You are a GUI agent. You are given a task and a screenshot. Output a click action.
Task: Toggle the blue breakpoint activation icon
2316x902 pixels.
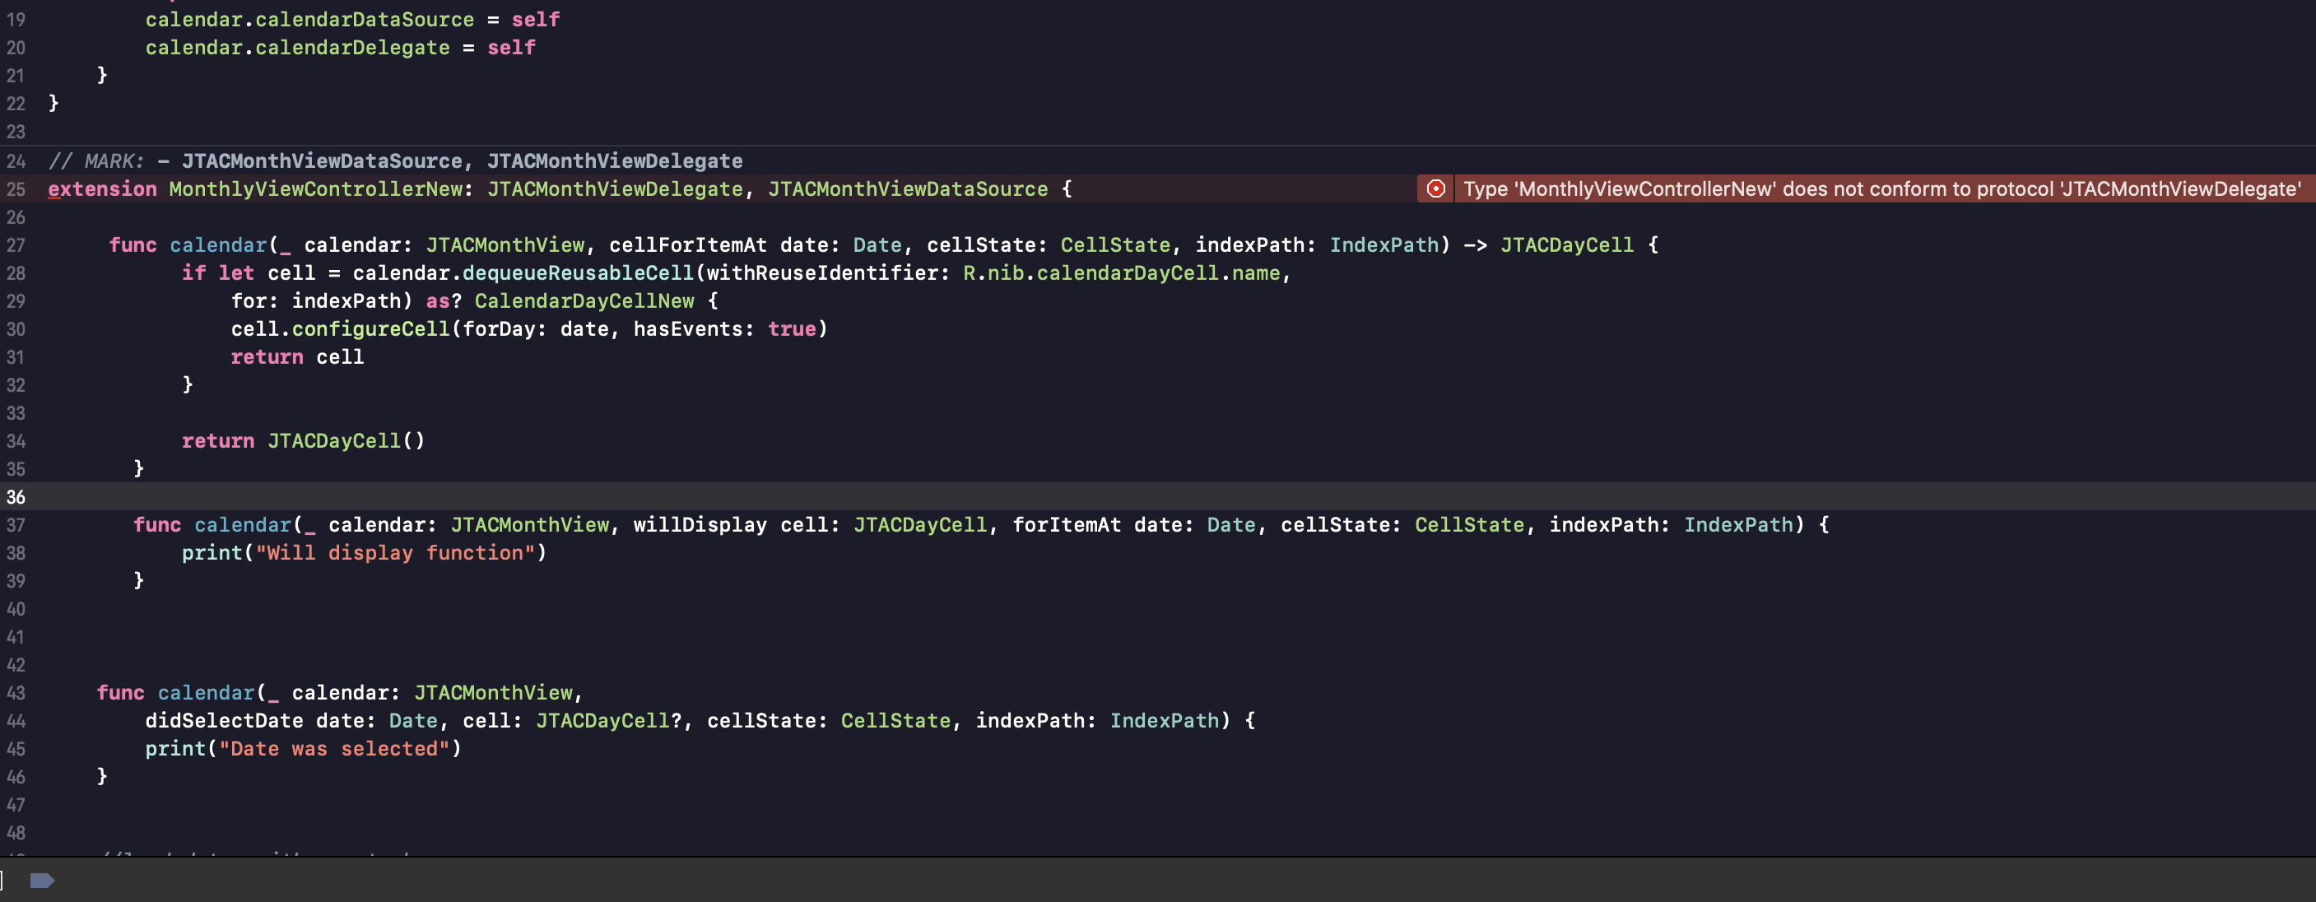pos(42,881)
